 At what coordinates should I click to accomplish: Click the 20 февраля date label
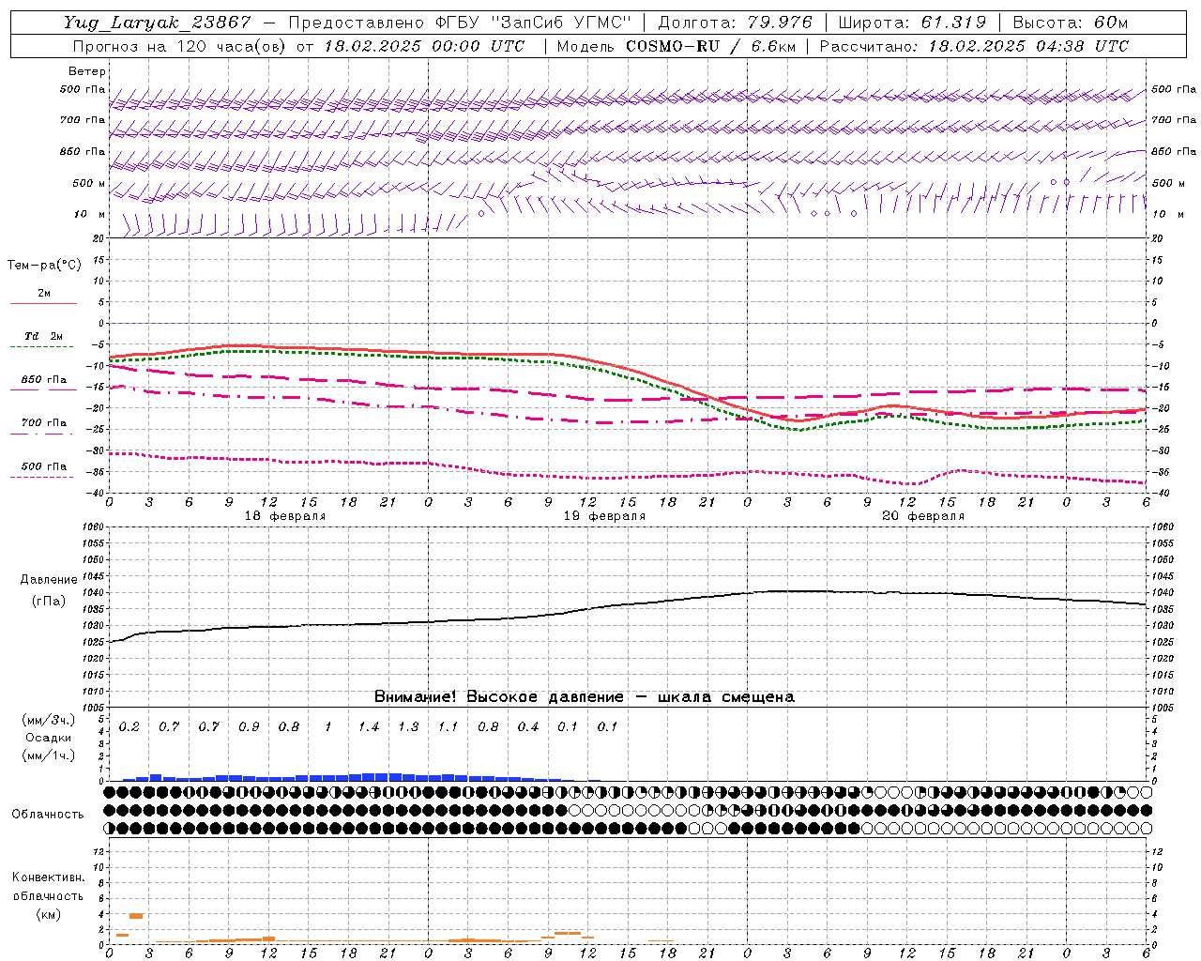tap(923, 516)
